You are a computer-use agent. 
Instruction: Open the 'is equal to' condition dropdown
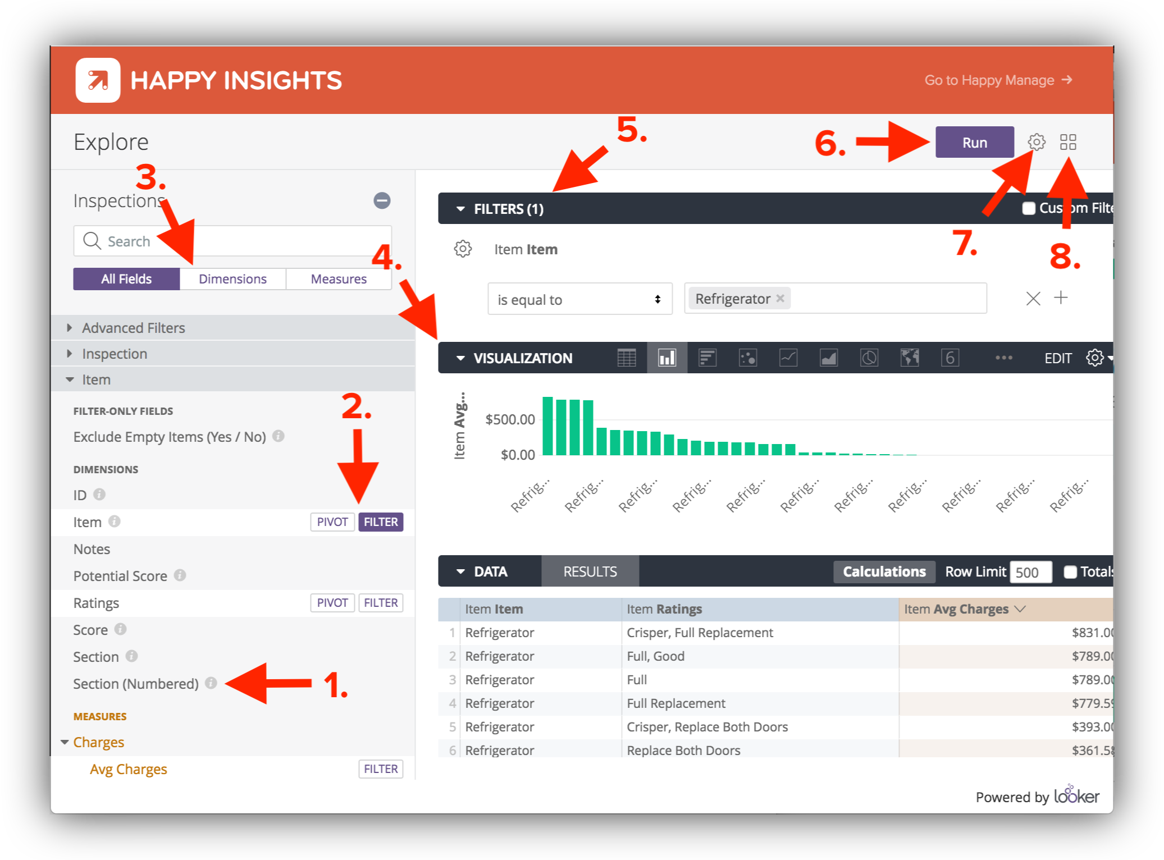click(x=579, y=299)
